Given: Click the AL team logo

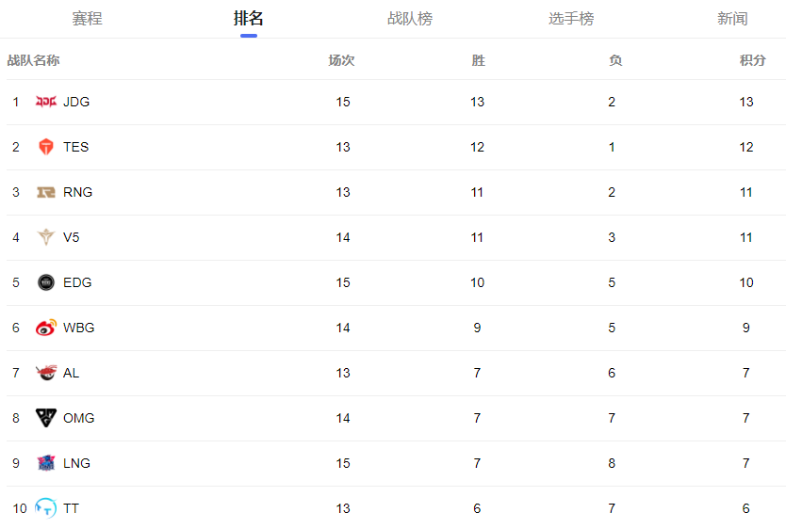Looking at the screenshot, I should (x=46, y=373).
